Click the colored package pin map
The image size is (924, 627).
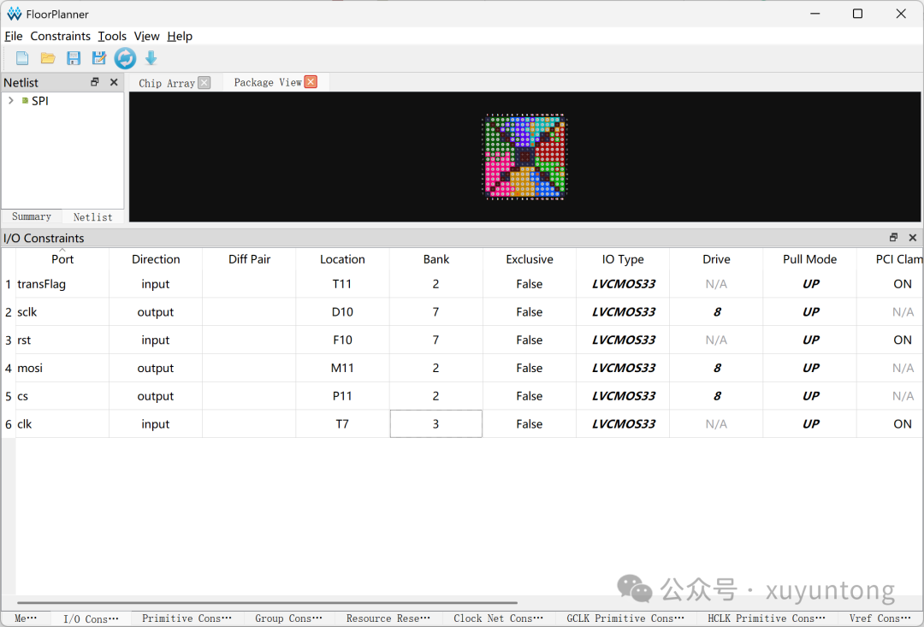click(x=524, y=157)
